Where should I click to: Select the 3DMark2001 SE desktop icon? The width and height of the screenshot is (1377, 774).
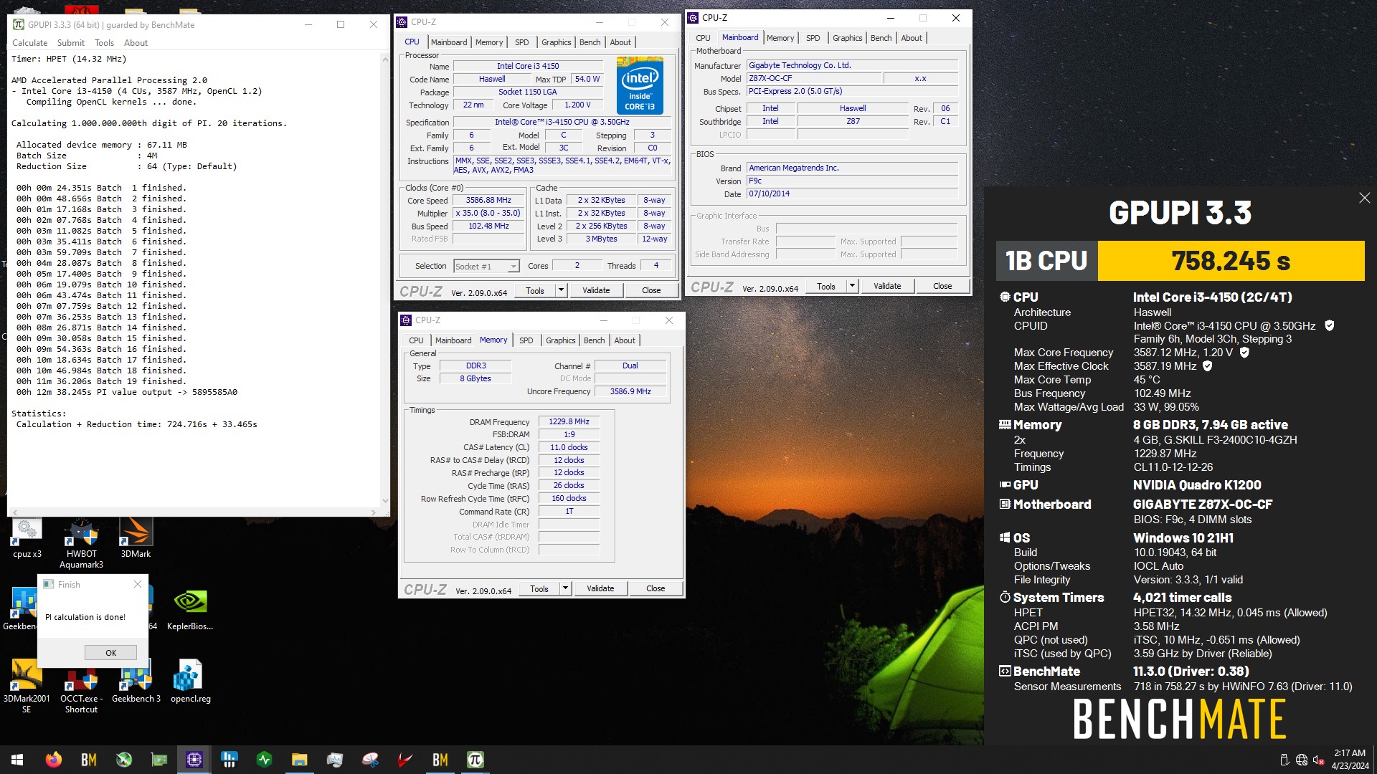click(27, 687)
